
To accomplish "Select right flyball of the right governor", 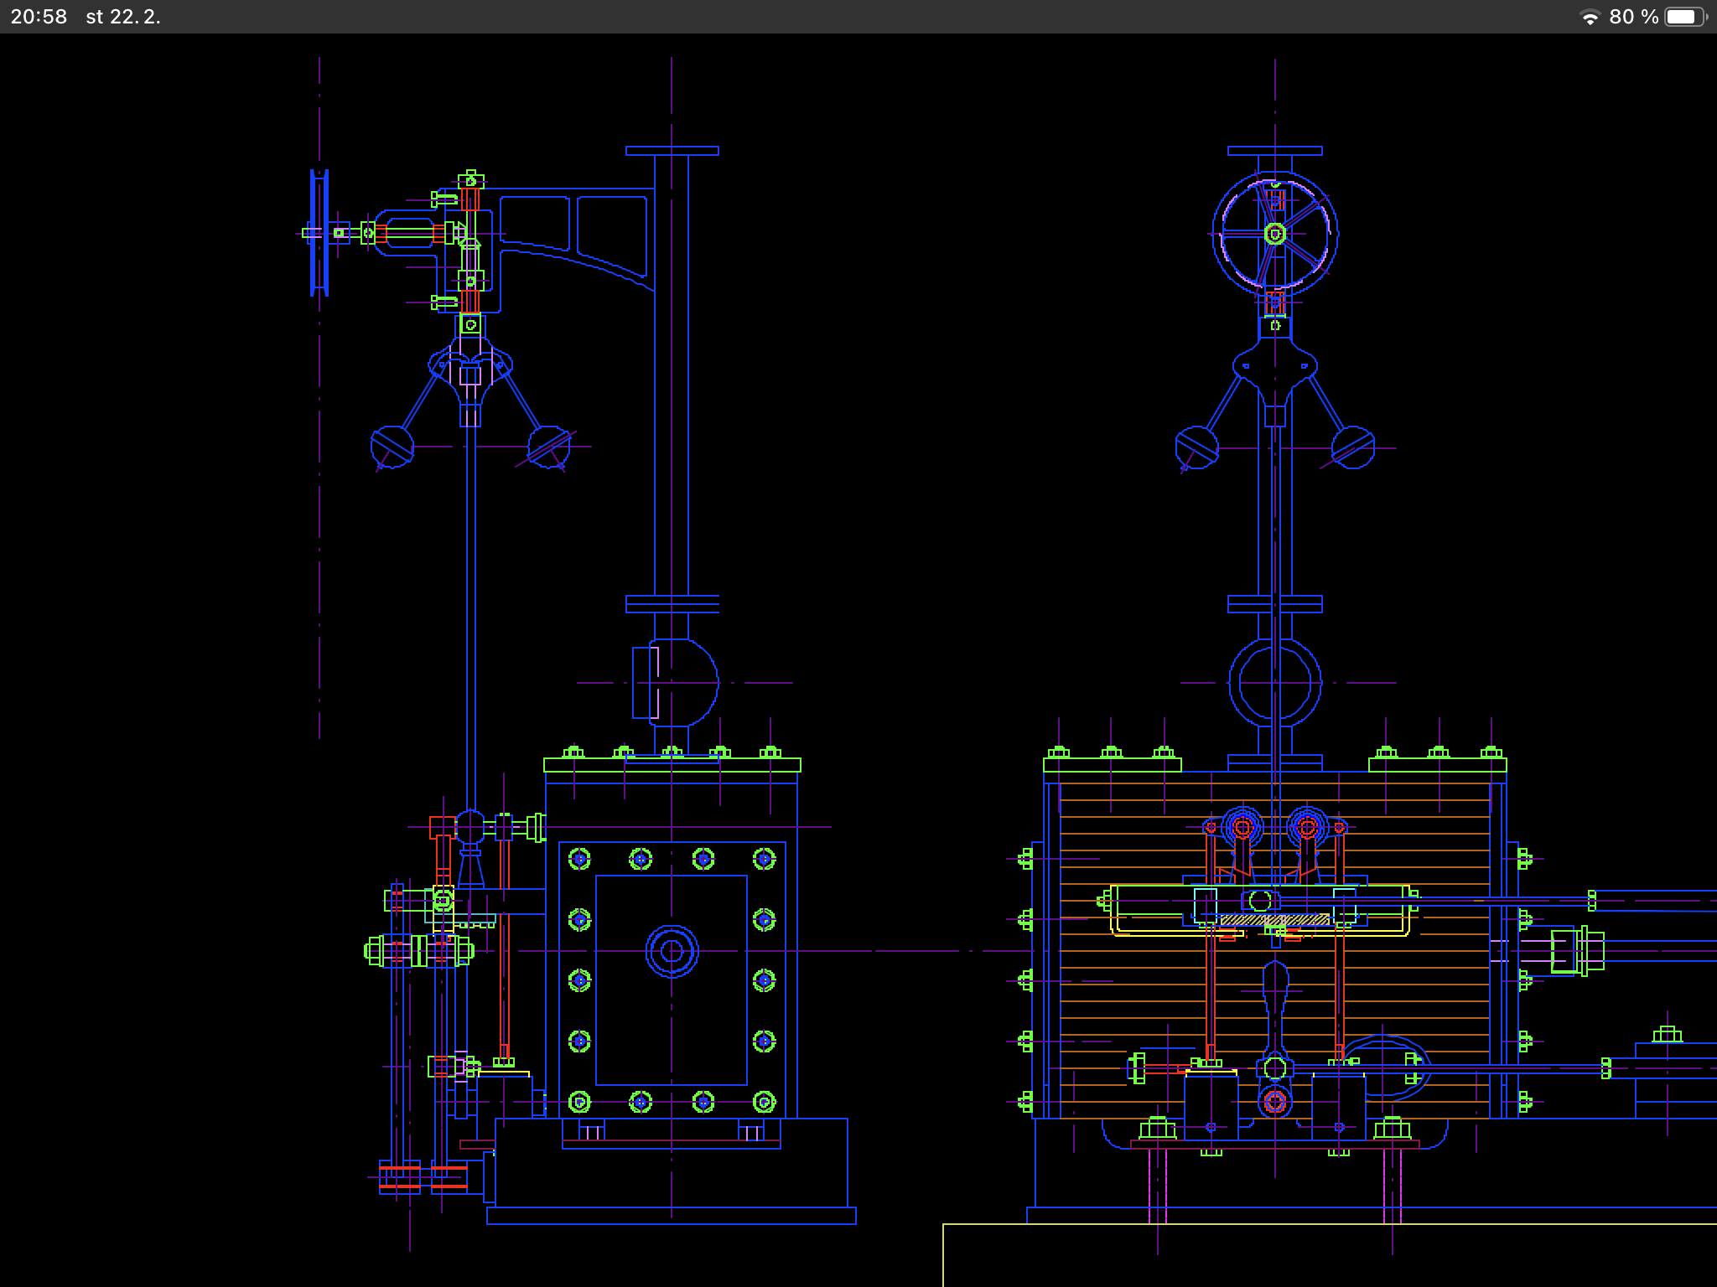I will (1352, 447).
